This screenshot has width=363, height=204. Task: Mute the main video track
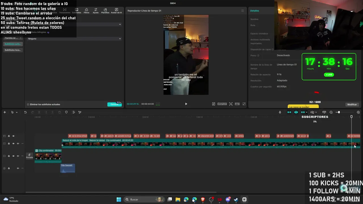point(18,144)
